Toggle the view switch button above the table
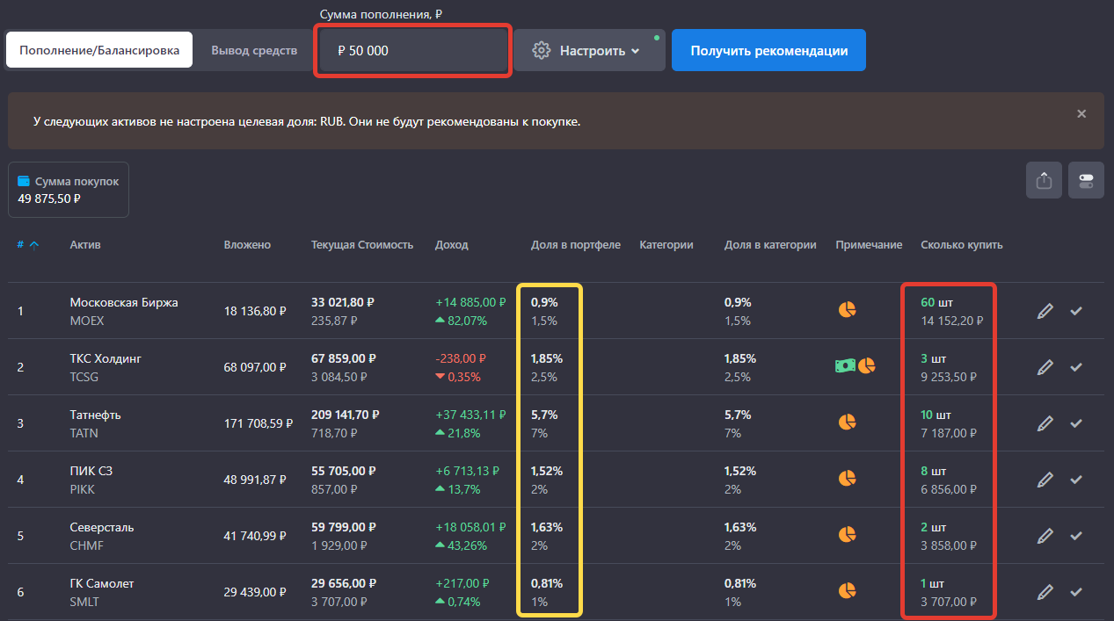 [1086, 181]
